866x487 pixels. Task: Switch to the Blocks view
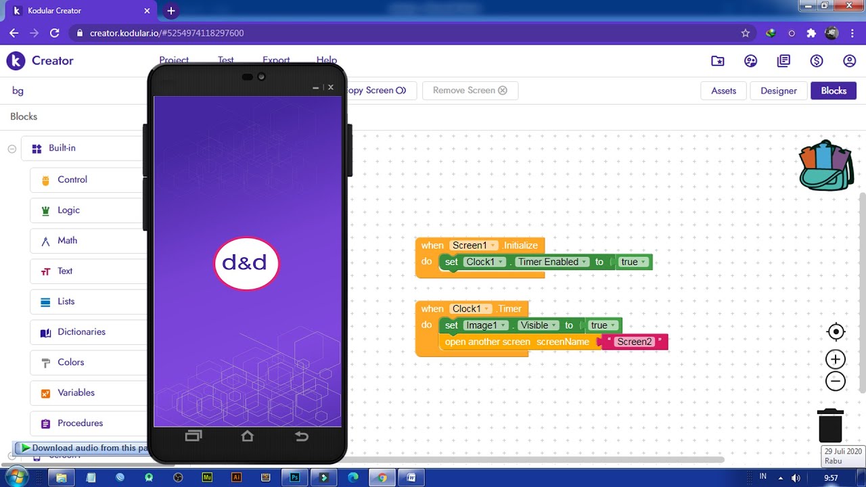834,91
